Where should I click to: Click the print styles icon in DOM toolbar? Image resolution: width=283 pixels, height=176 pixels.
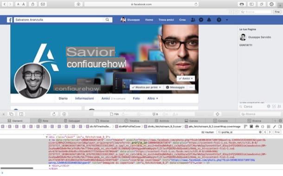(x=257, y=127)
